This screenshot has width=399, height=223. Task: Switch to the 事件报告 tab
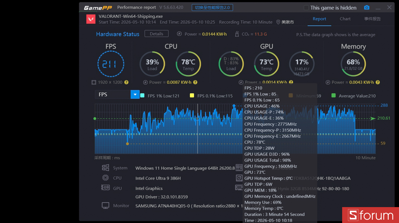372,19
